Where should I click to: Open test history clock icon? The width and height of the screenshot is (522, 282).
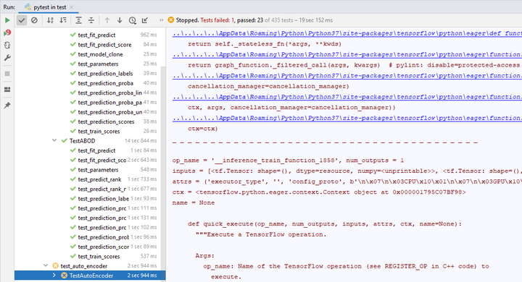point(133,20)
